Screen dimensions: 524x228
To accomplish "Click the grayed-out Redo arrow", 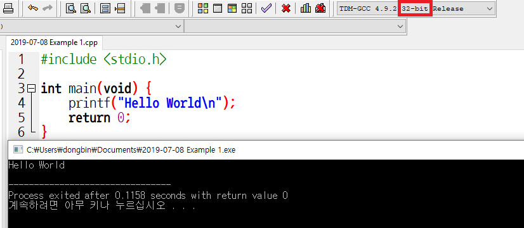I will click(48, 8).
